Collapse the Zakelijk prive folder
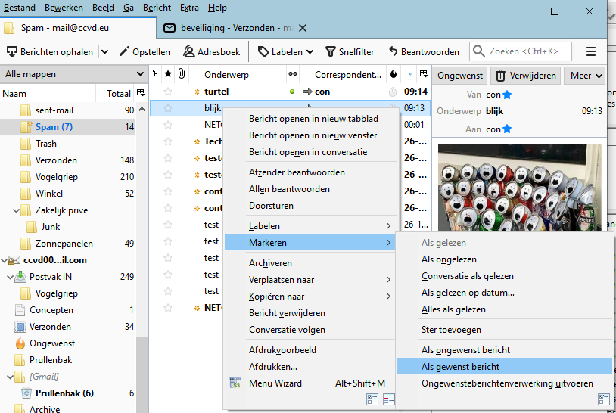Viewport: 616px width, 413px height. 14,210
